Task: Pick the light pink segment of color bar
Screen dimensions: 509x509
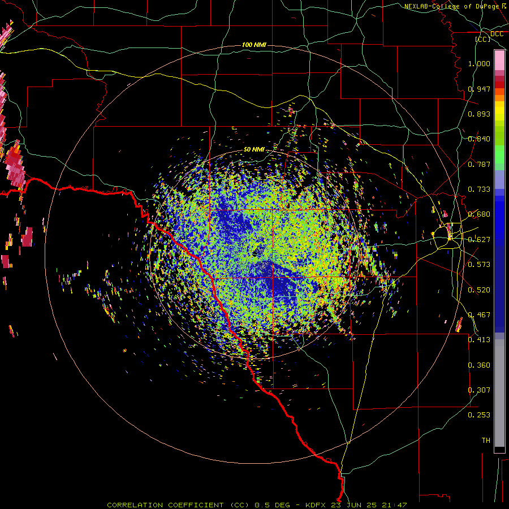Action: (x=499, y=61)
